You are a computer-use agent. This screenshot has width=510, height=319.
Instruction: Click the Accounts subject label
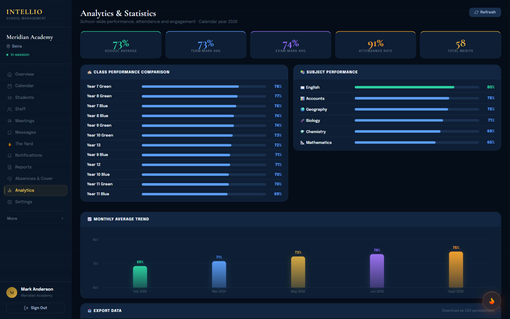coord(315,99)
